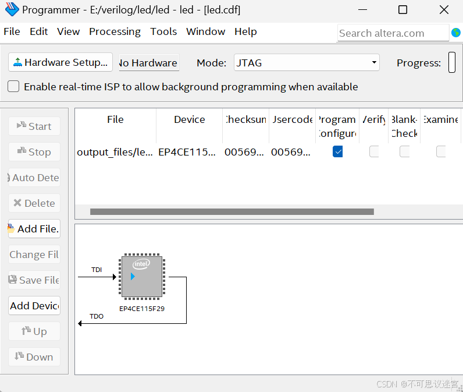Add a programming file with Add File
463x392 pixels.
[34, 229]
